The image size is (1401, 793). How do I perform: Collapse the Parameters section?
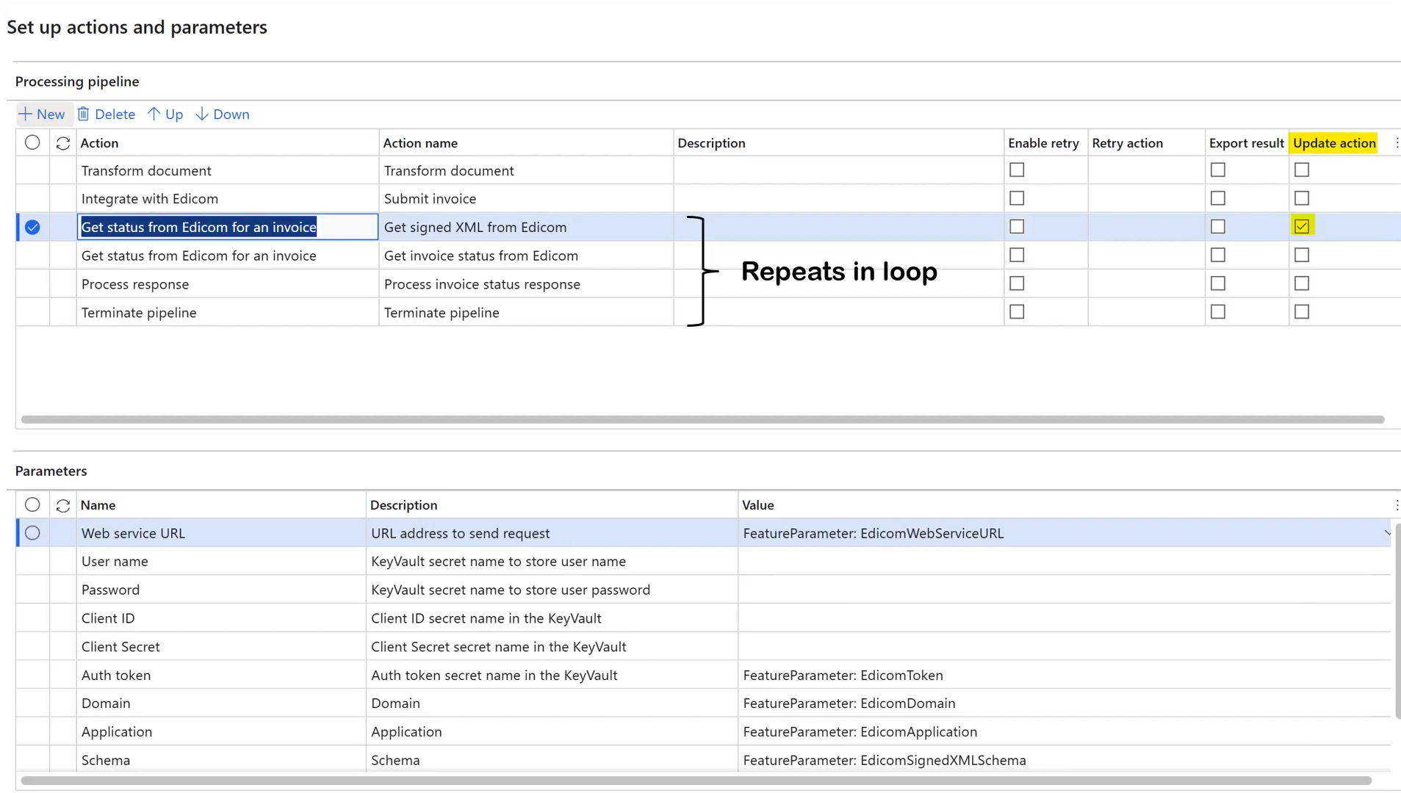[51, 471]
